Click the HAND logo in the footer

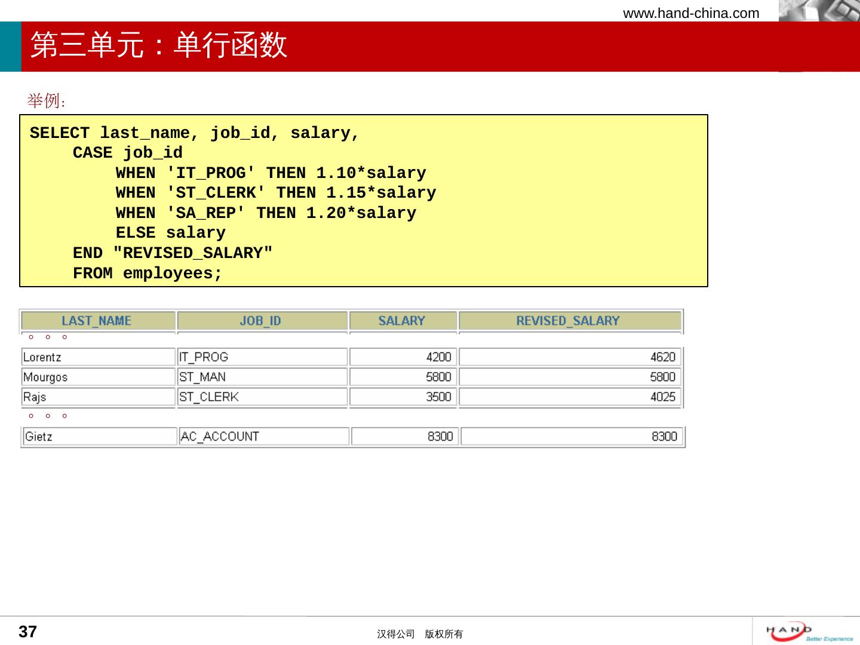(x=808, y=632)
